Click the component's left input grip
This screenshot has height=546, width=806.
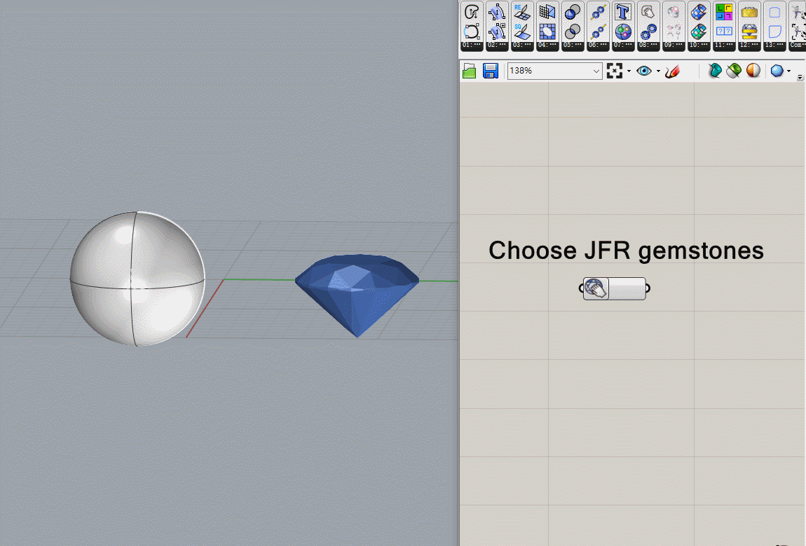coord(581,288)
